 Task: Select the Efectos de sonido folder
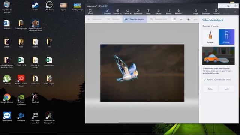point(35,63)
